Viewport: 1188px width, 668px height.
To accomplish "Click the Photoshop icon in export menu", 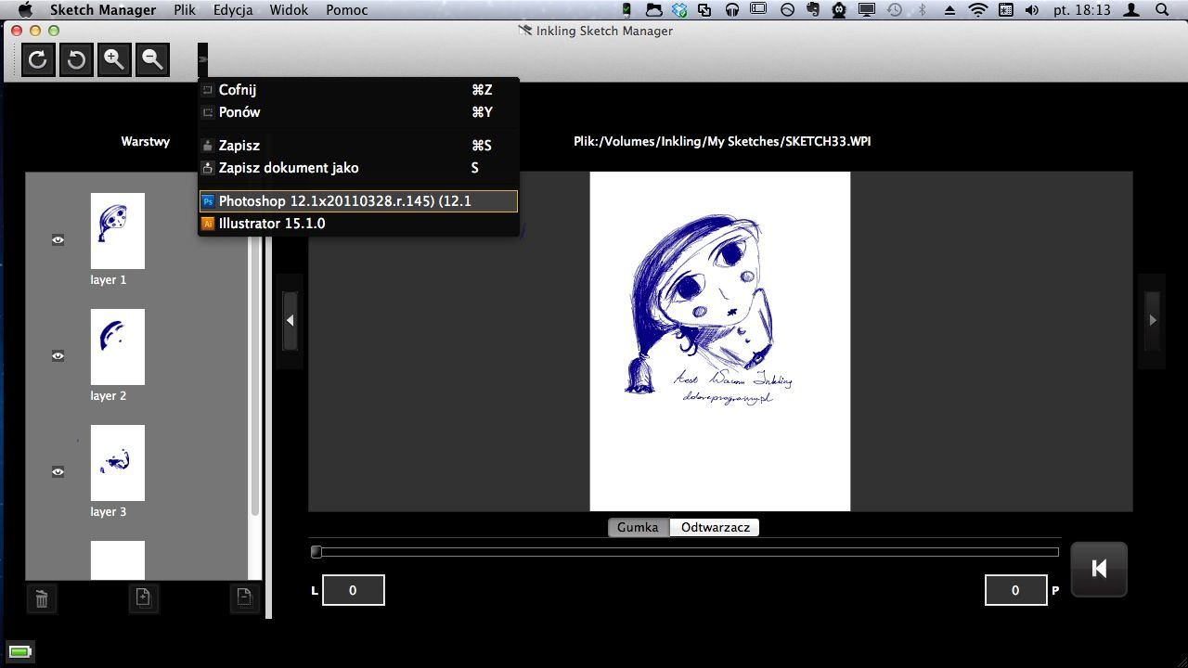I will click(208, 200).
